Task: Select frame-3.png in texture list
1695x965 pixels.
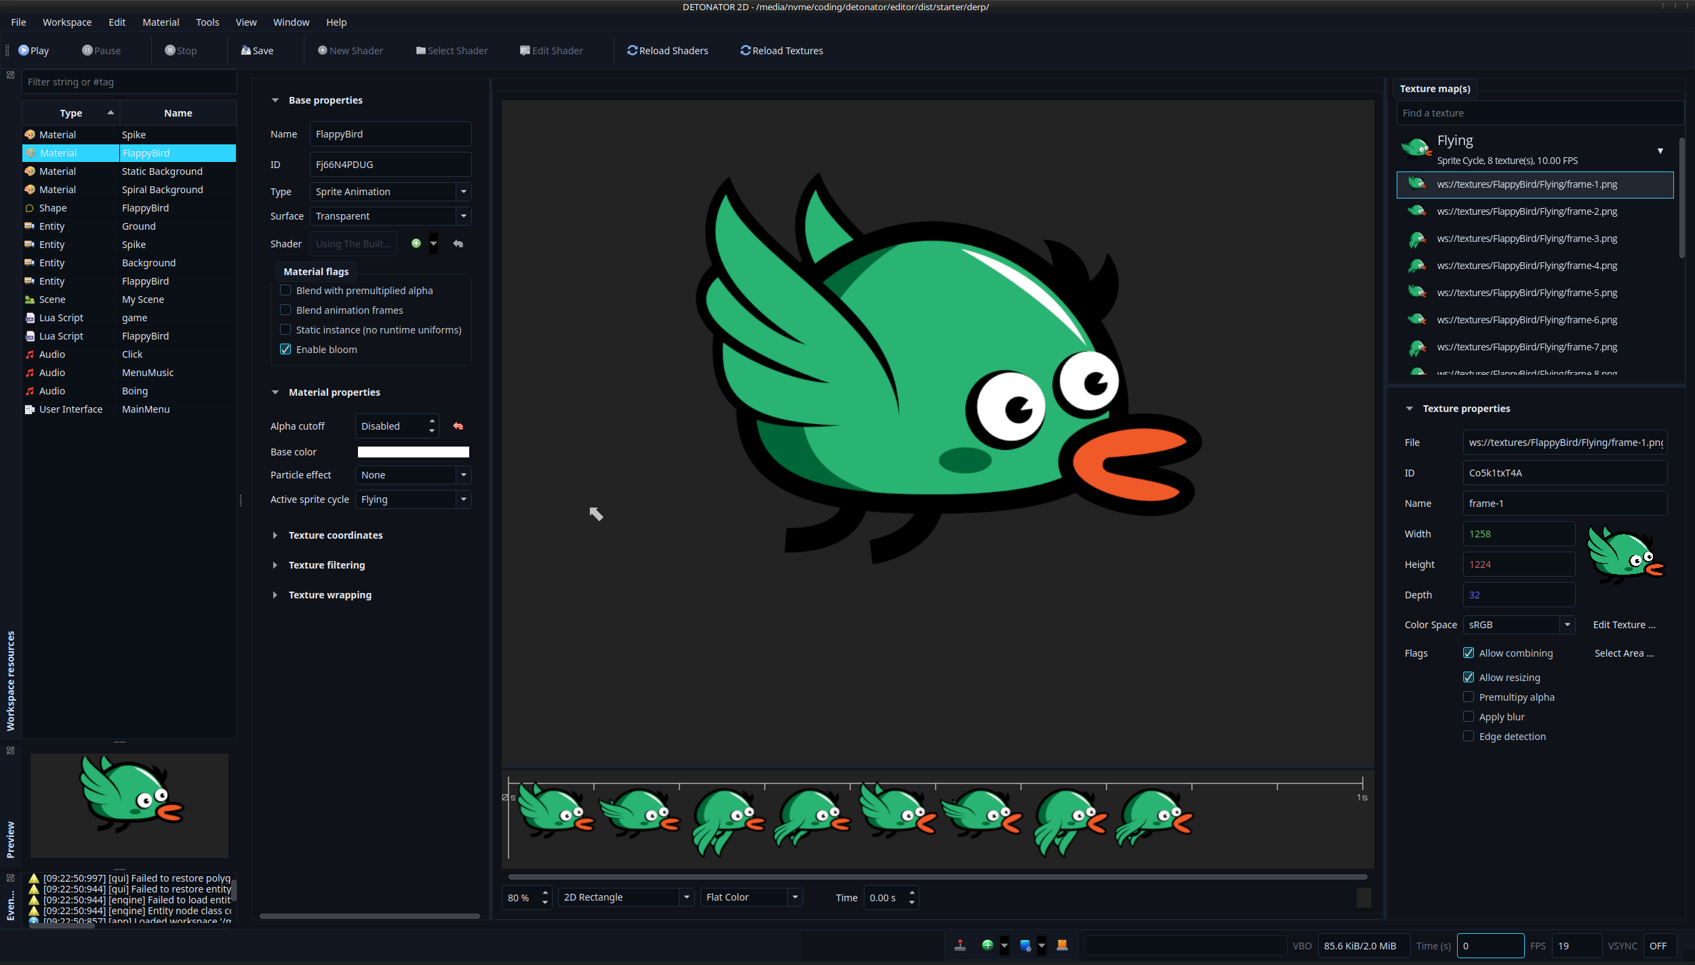Action: click(1527, 239)
